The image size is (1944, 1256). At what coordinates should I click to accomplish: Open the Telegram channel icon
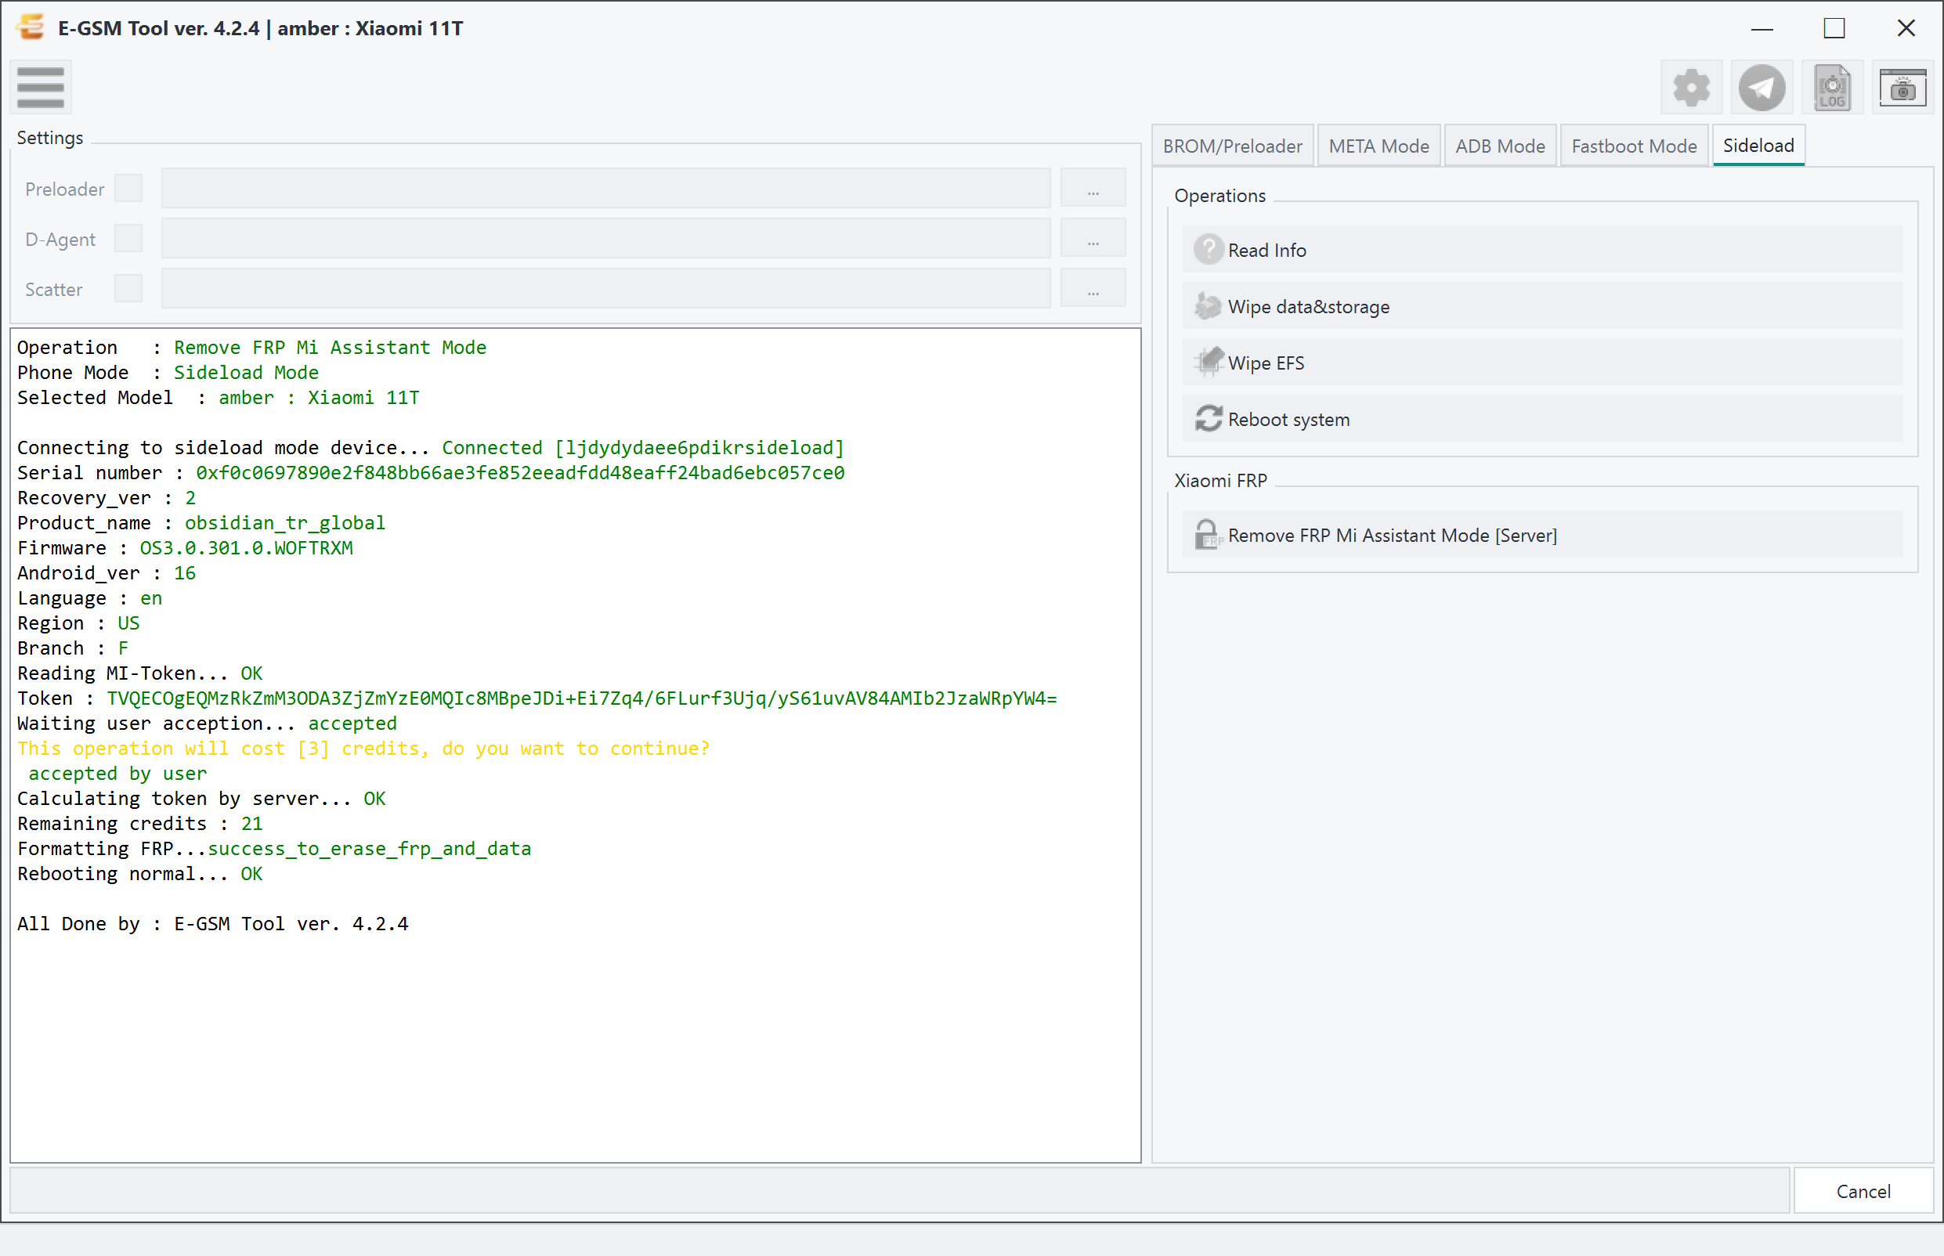tap(1762, 87)
